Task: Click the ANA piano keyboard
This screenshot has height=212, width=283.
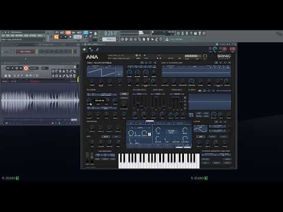Action: (x=159, y=161)
